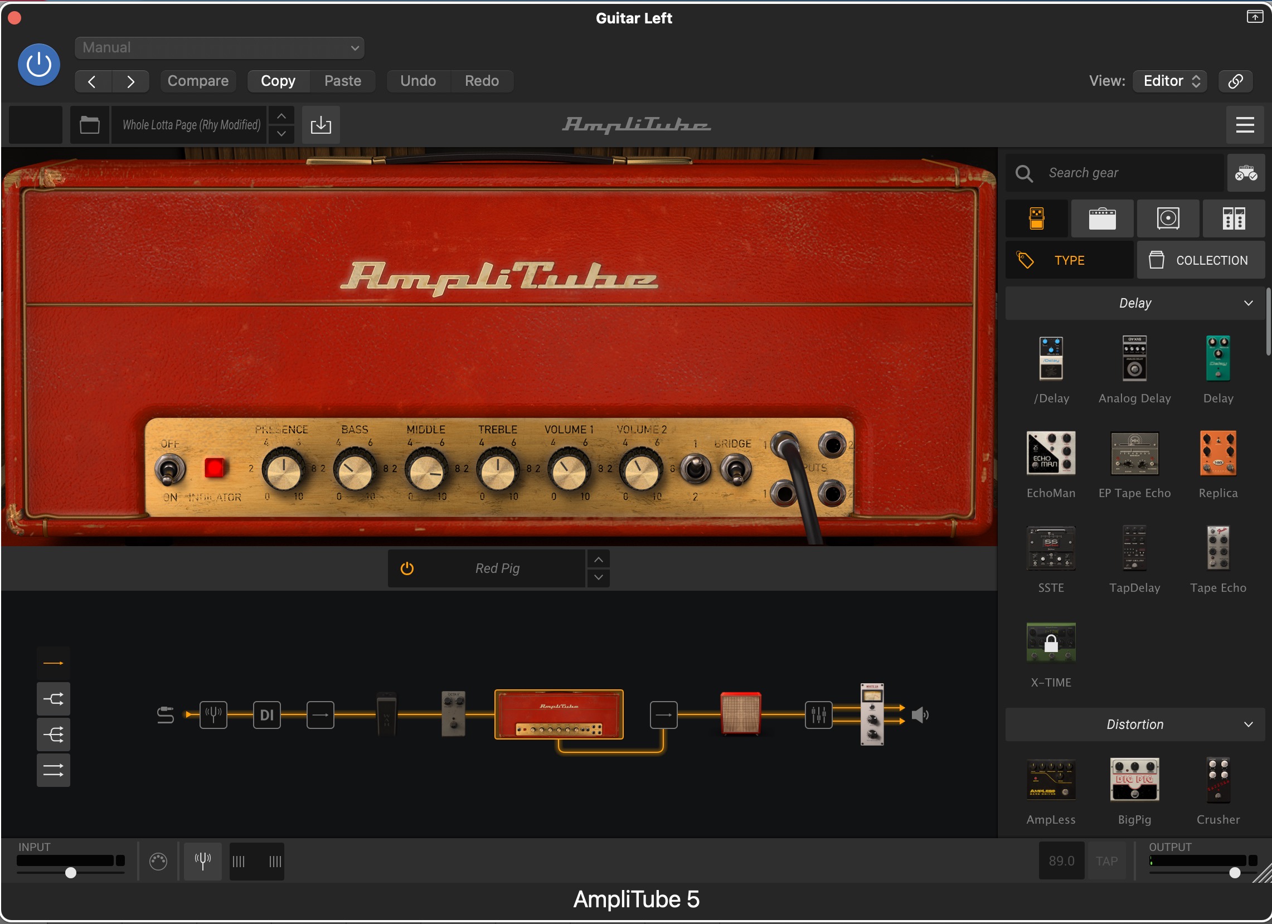Click the DI block in signal chain
Screen dimensions: 1272x924
(267, 715)
